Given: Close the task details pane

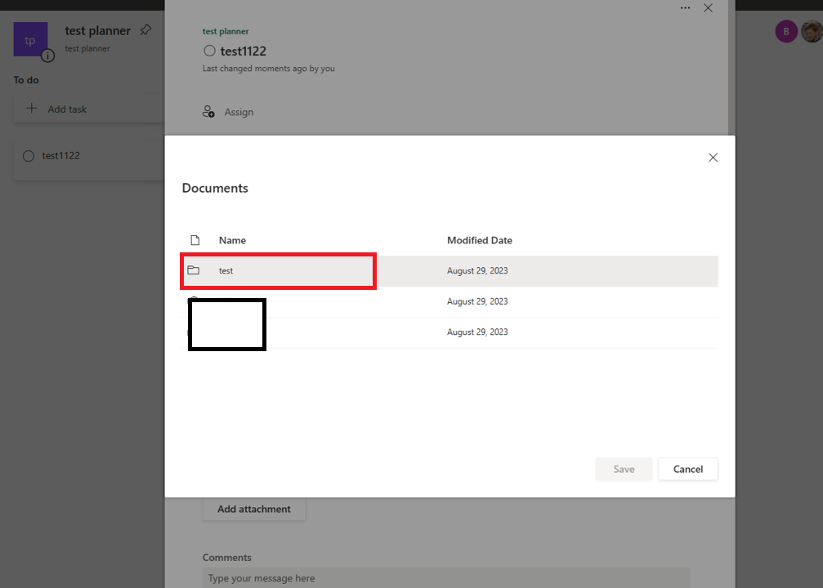Looking at the screenshot, I should pos(708,8).
